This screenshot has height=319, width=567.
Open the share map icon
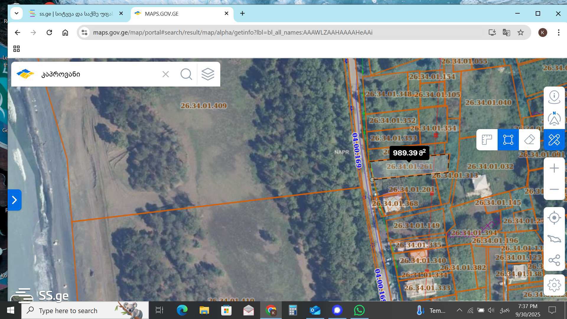tap(554, 260)
